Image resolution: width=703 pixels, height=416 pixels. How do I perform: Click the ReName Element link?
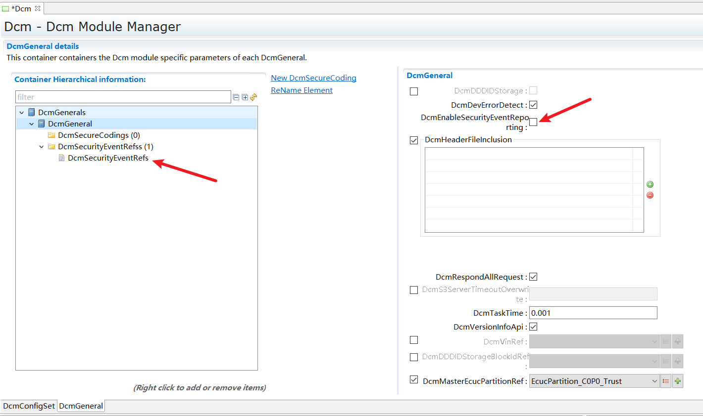tap(301, 90)
